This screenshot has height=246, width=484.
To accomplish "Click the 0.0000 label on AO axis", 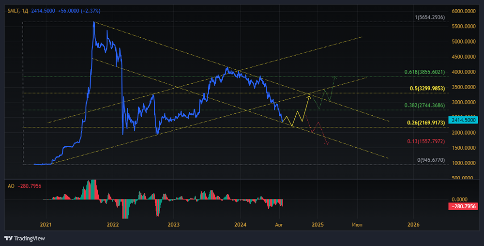I will pos(461,200).
